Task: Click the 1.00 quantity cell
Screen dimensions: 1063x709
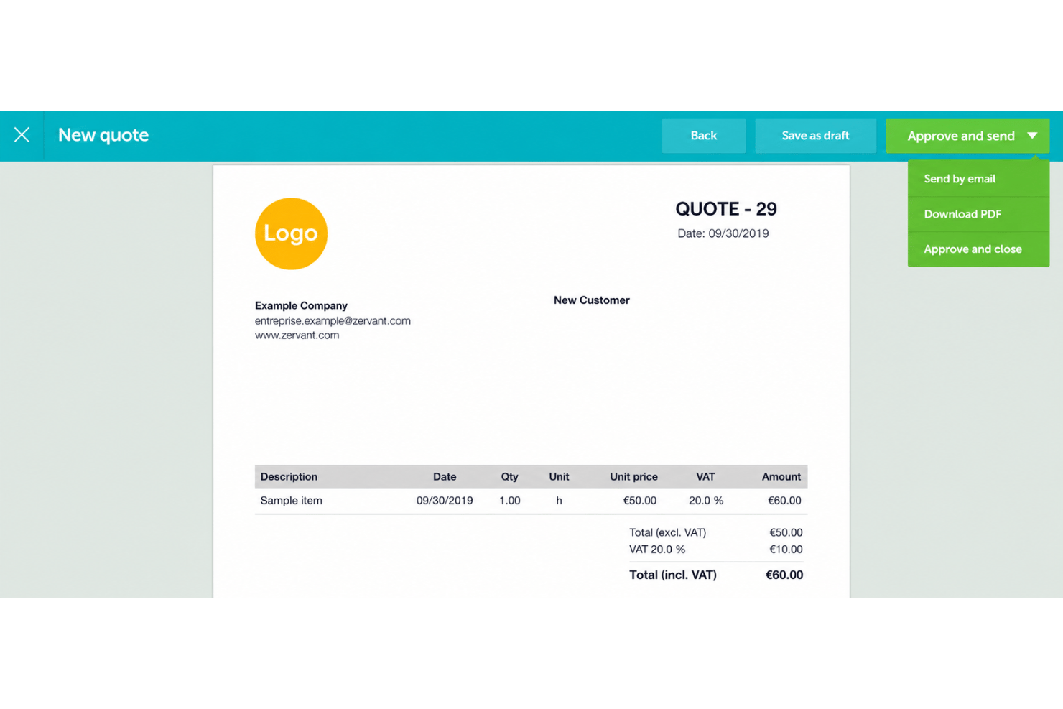Action: pyautogui.click(x=509, y=501)
